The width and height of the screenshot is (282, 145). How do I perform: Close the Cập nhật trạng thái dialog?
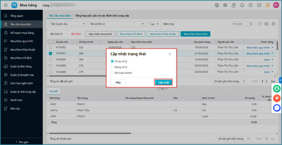(170, 54)
